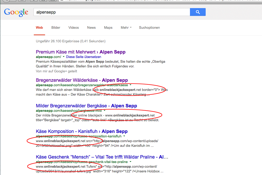Screen dimensions: 262x175
Task: Click "Diese Seite übersetzen" link
Action: 84,57
